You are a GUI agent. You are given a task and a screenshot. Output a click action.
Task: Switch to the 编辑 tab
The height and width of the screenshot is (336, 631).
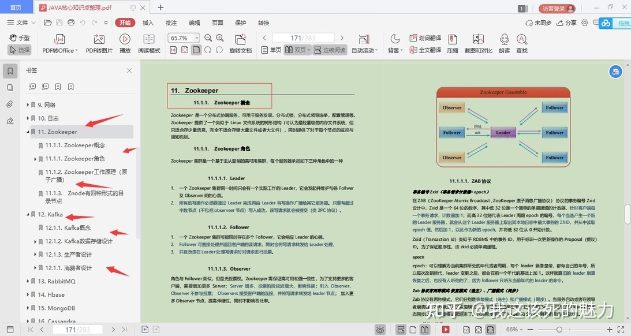[195, 23]
